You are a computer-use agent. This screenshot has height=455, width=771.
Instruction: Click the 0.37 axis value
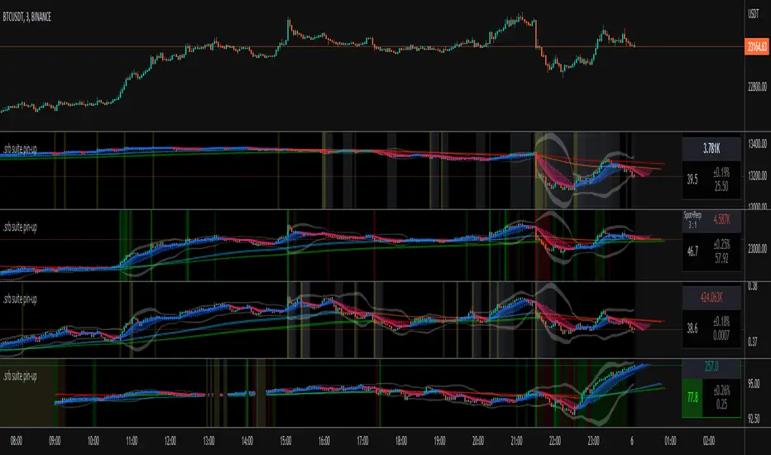[752, 342]
